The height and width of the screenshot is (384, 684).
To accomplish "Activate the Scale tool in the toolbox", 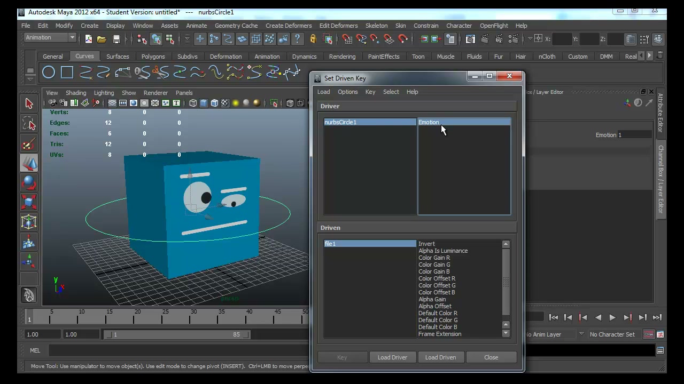I will (29, 202).
